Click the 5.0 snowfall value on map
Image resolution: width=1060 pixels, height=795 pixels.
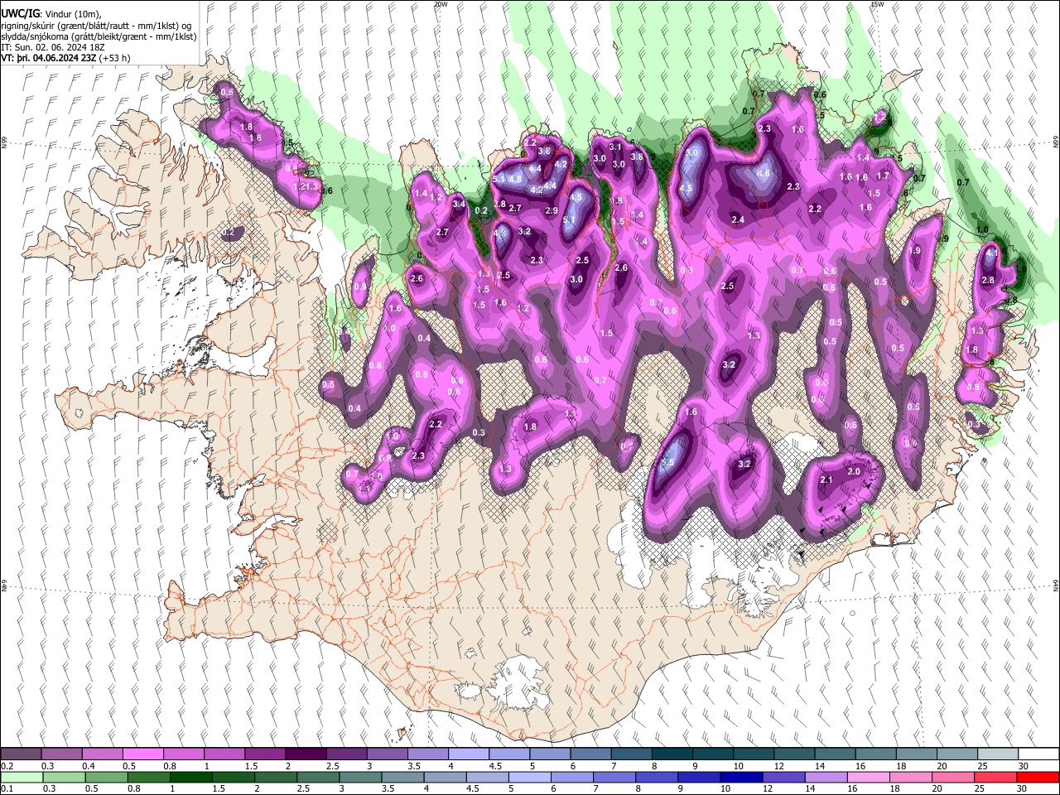692,153
